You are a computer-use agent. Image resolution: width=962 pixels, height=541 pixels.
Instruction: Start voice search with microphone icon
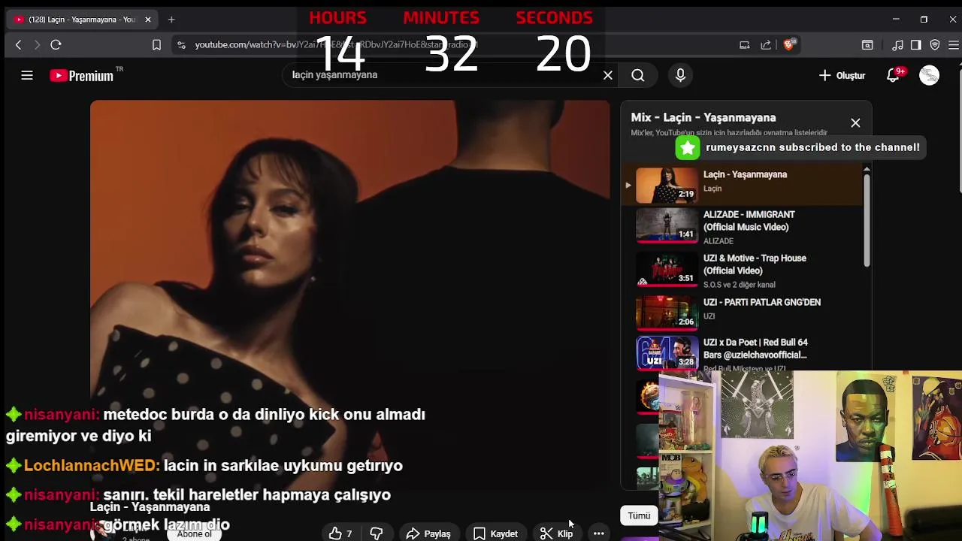680,75
